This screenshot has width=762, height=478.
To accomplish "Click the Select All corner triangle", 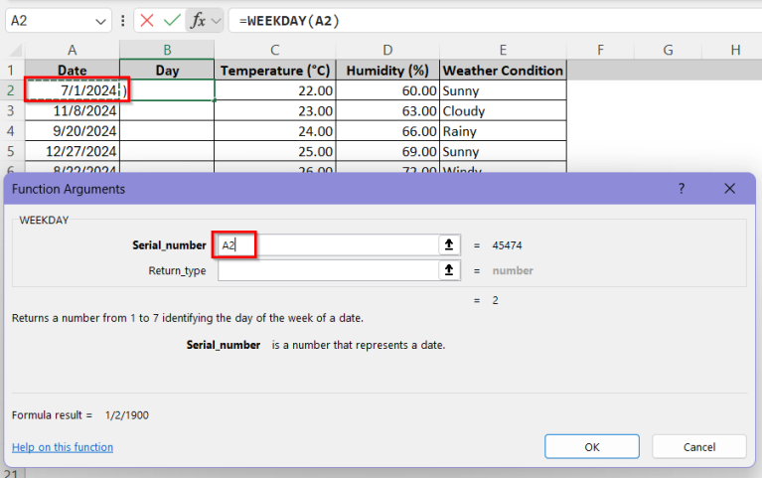I will click(13, 51).
